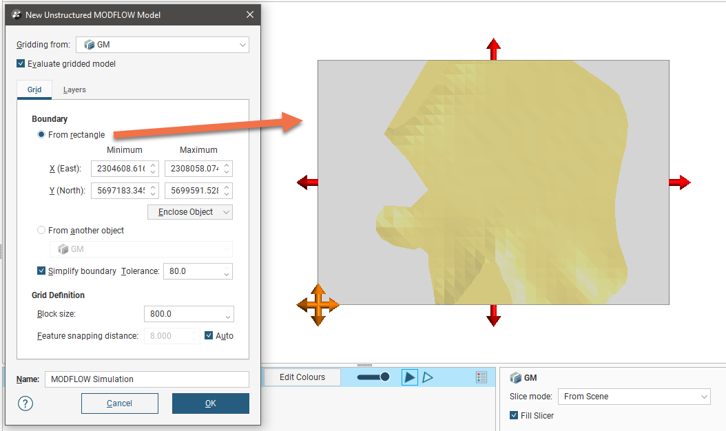The image size is (726, 431).
Task: Open Gridding from dropdown
Action: point(163,45)
